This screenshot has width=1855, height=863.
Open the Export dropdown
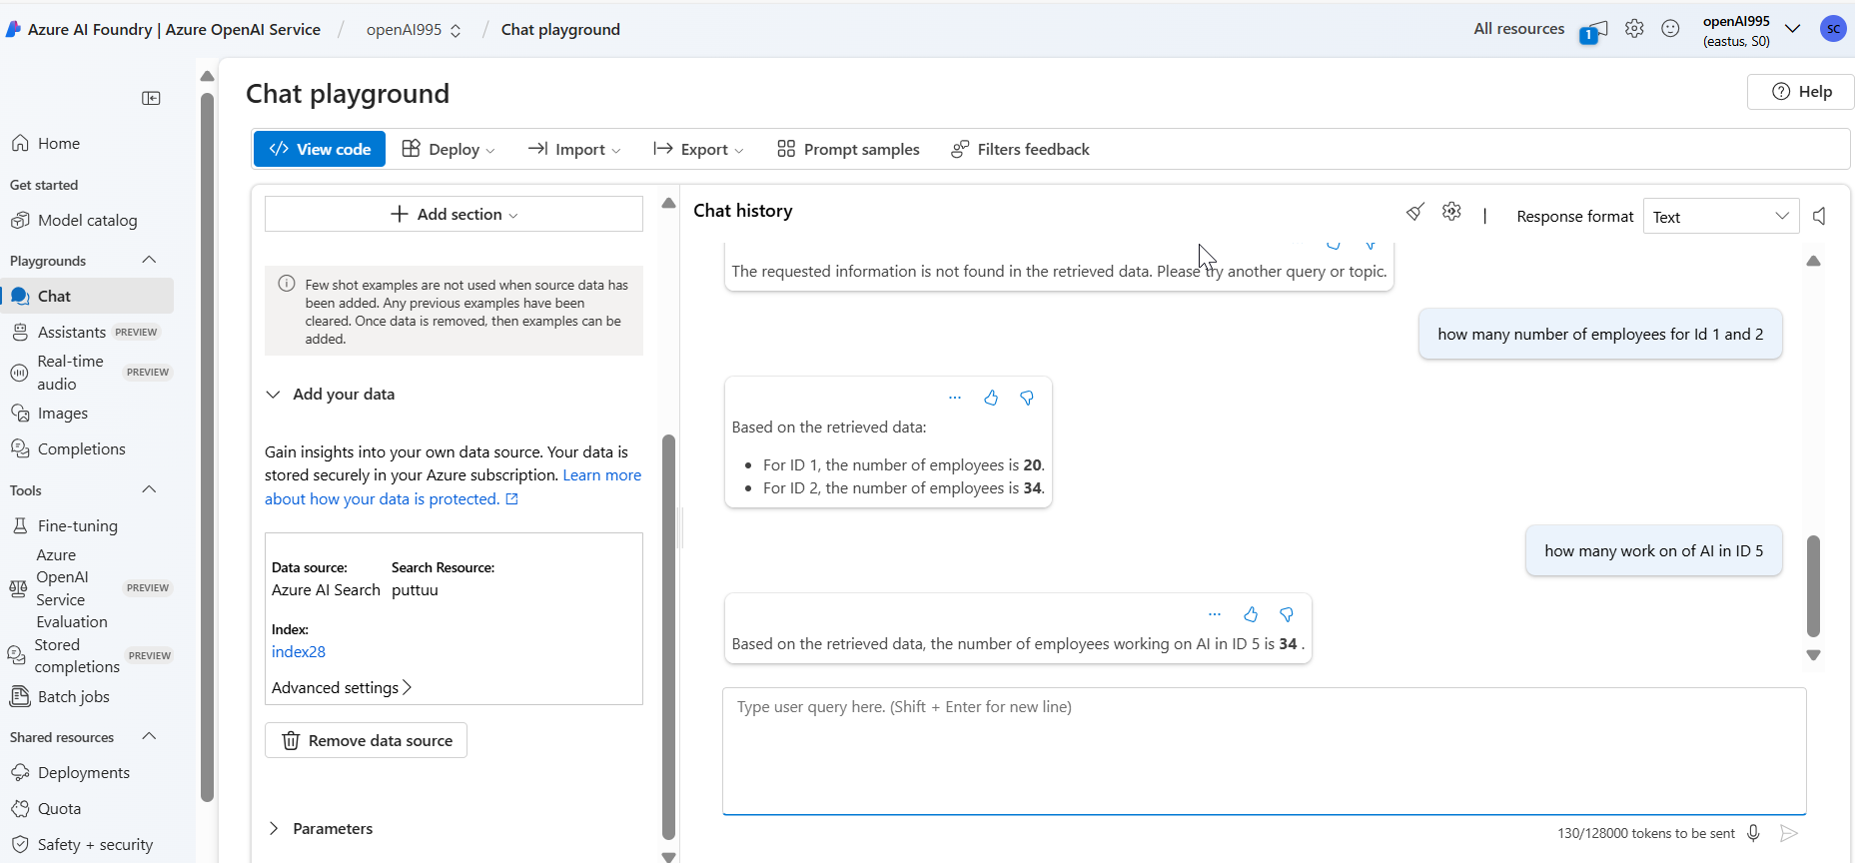coord(698,149)
